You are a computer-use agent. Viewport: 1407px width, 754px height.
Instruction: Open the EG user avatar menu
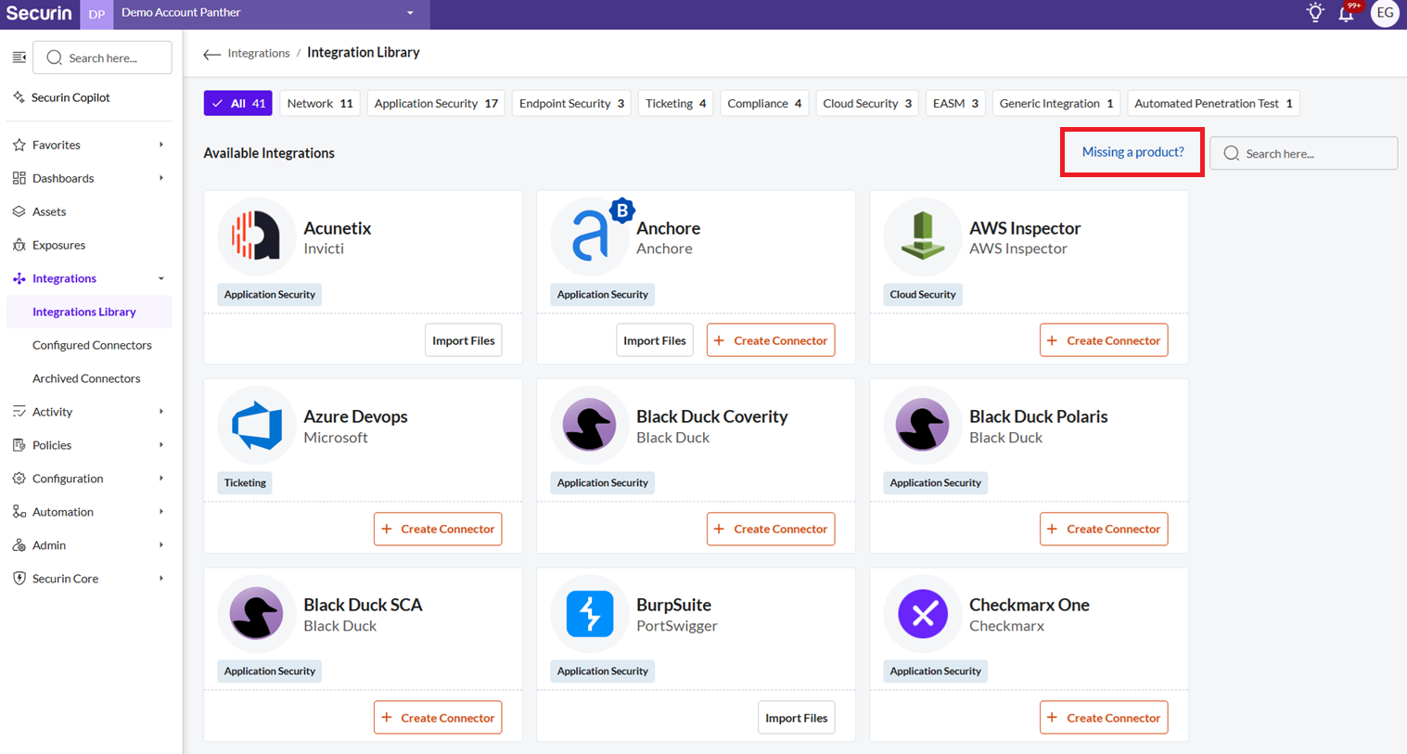[1385, 13]
